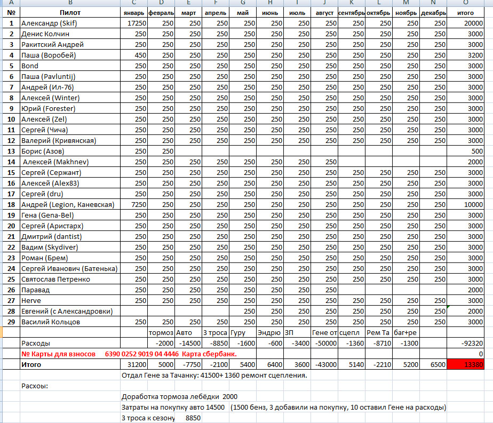
Task: Click the Денис Колчин name cell
Action: coord(70,34)
